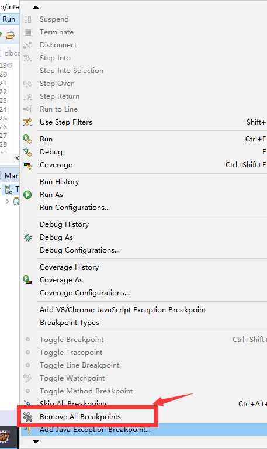Click the Use Step Filters icon

coord(27,122)
